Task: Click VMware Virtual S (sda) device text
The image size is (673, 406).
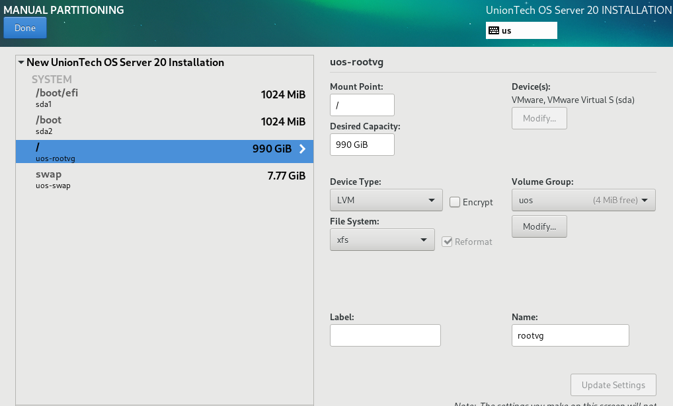Action: point(573,100)
